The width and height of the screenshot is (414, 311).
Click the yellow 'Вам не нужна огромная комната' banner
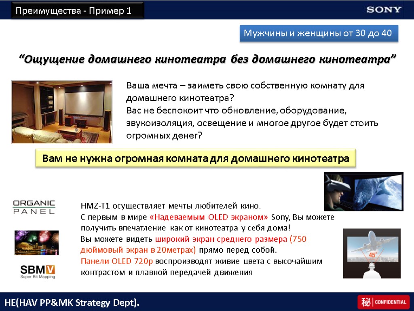tap(196, 158)
